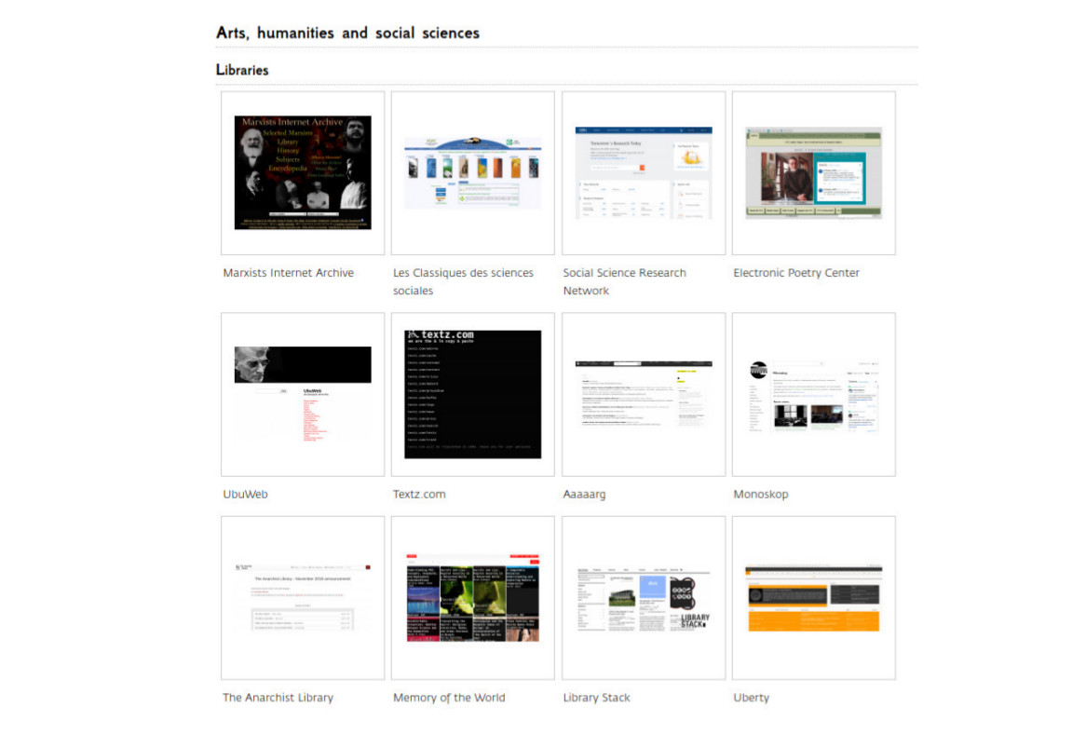
Task: Click the Libraries section heading
Action: tap(242, 70)
